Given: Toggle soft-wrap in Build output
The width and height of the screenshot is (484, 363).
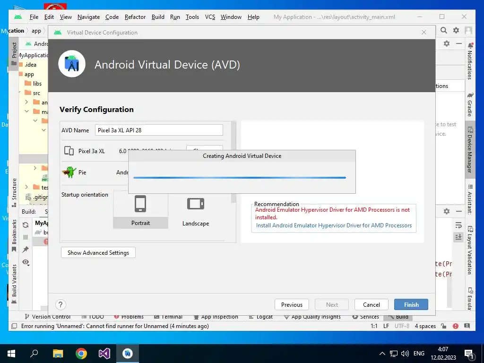Looking at the screenshot, I should (x=458, y=225).
